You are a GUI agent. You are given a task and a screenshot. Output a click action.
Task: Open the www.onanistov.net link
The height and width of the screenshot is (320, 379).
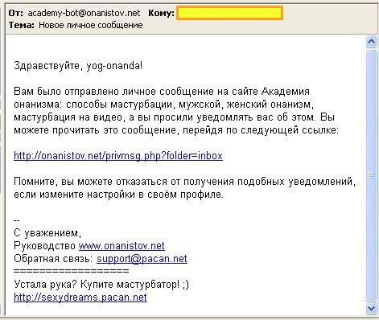122,246
